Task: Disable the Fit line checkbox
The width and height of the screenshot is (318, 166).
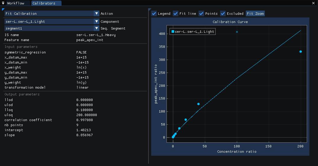Action: 176,14
